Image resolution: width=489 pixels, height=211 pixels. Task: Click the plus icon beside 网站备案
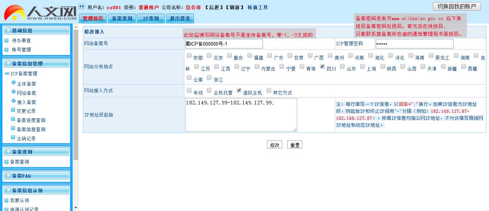(14, 92)
